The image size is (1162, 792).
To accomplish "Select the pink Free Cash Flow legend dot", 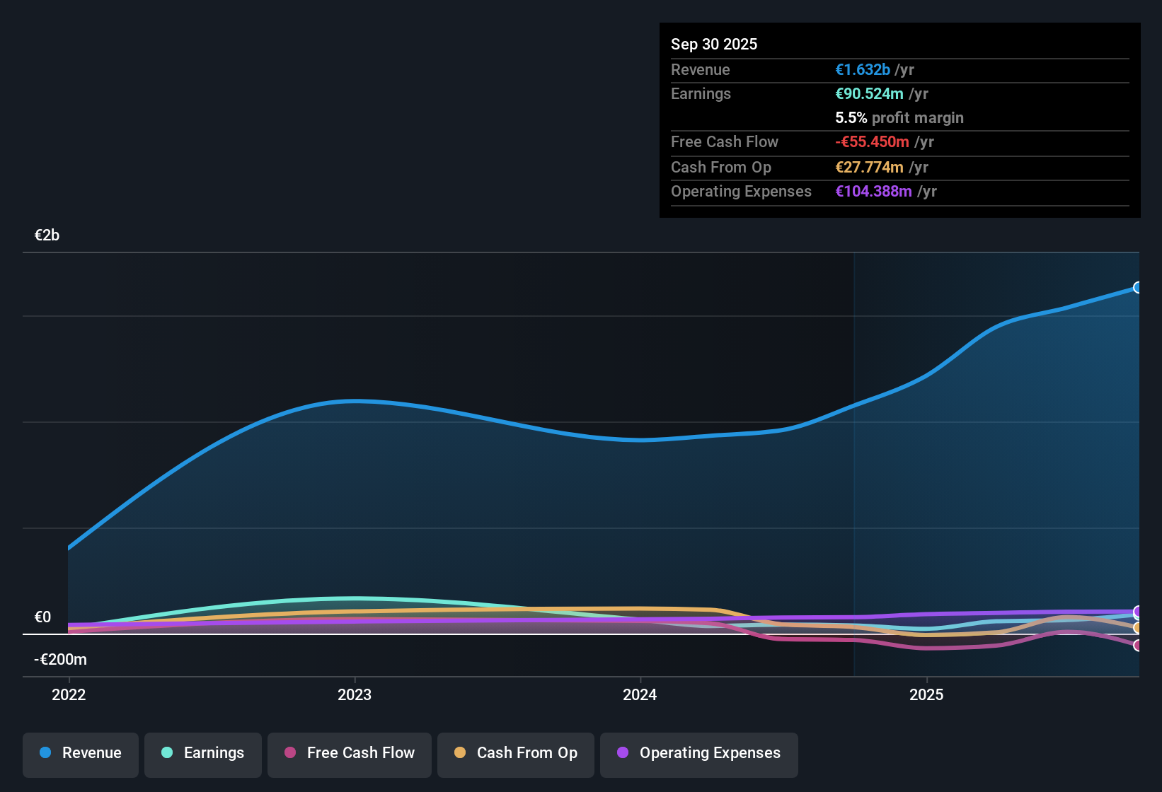I will [289, 752].
